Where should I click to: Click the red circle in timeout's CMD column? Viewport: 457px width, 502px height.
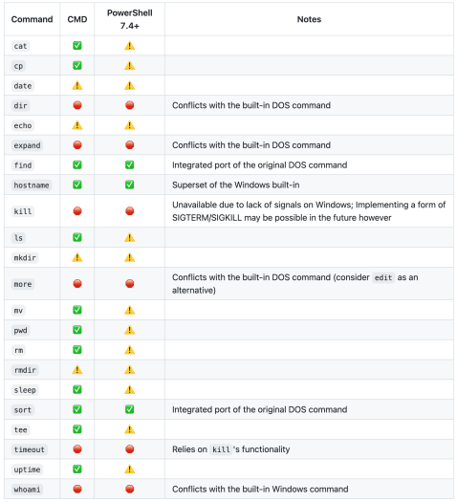tap(77, 448)
